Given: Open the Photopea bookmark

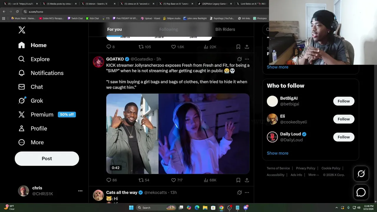Looking at the screenshot, I should (260, 18).
